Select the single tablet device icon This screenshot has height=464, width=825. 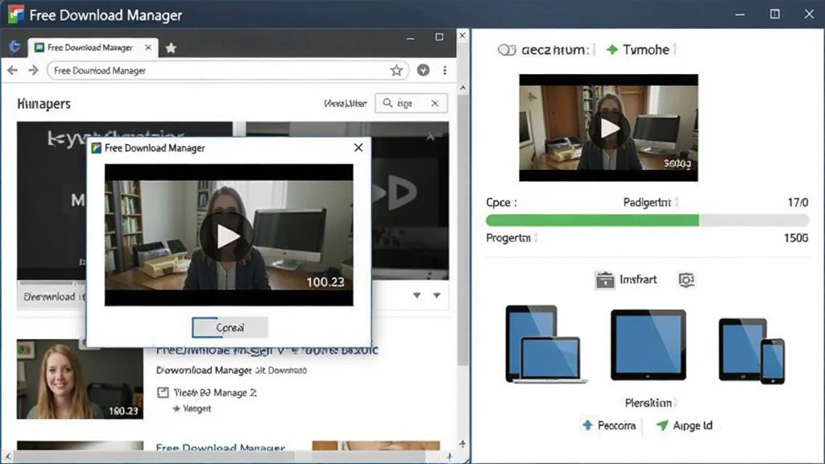pyautogui.click(x=649, y=345)
